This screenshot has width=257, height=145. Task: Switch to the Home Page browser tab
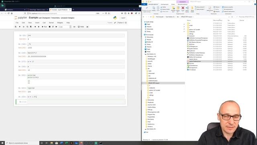37,10
